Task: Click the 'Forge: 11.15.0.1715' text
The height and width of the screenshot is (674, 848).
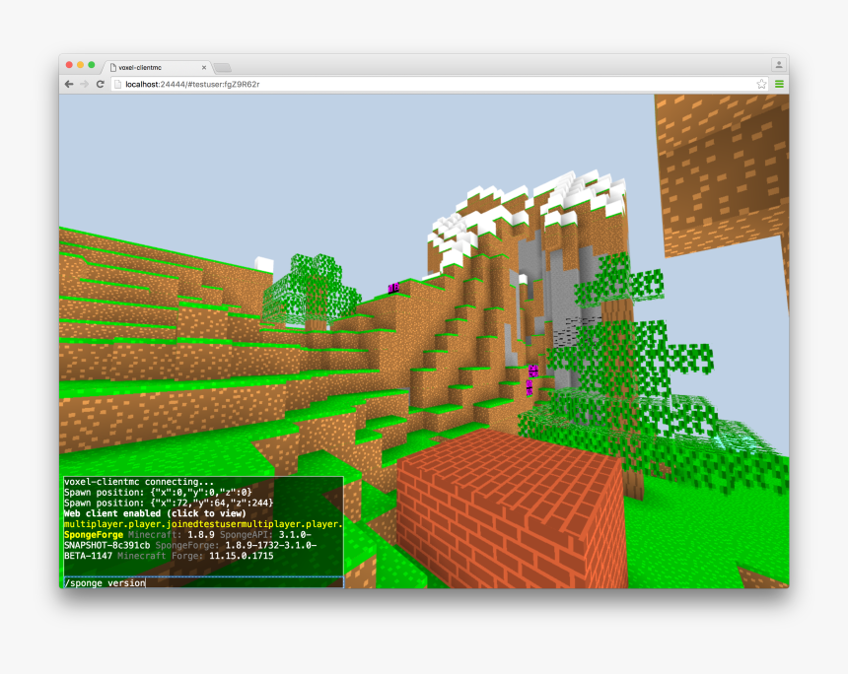Action: [x=222, y=556]
